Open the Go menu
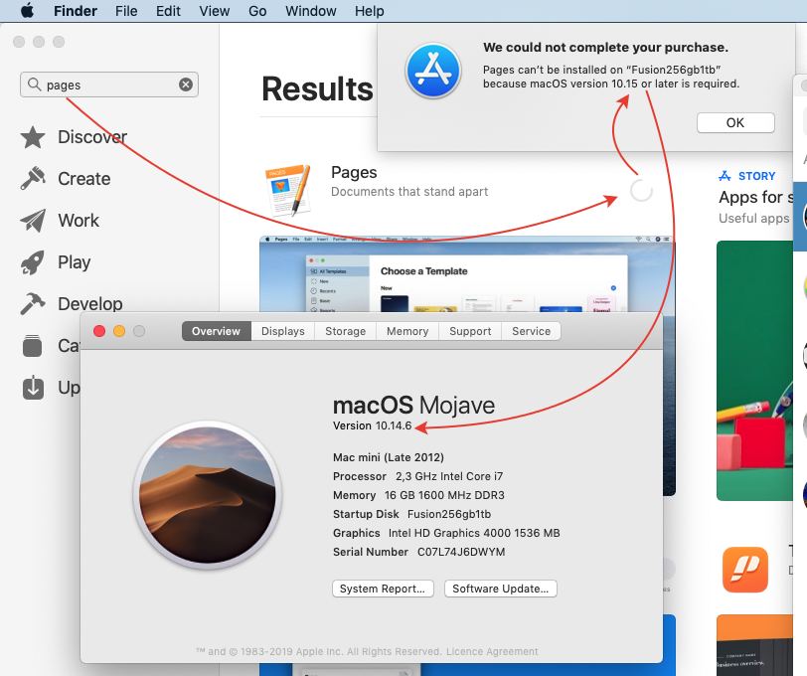This screenshot has height=676, width=807. 257,11
